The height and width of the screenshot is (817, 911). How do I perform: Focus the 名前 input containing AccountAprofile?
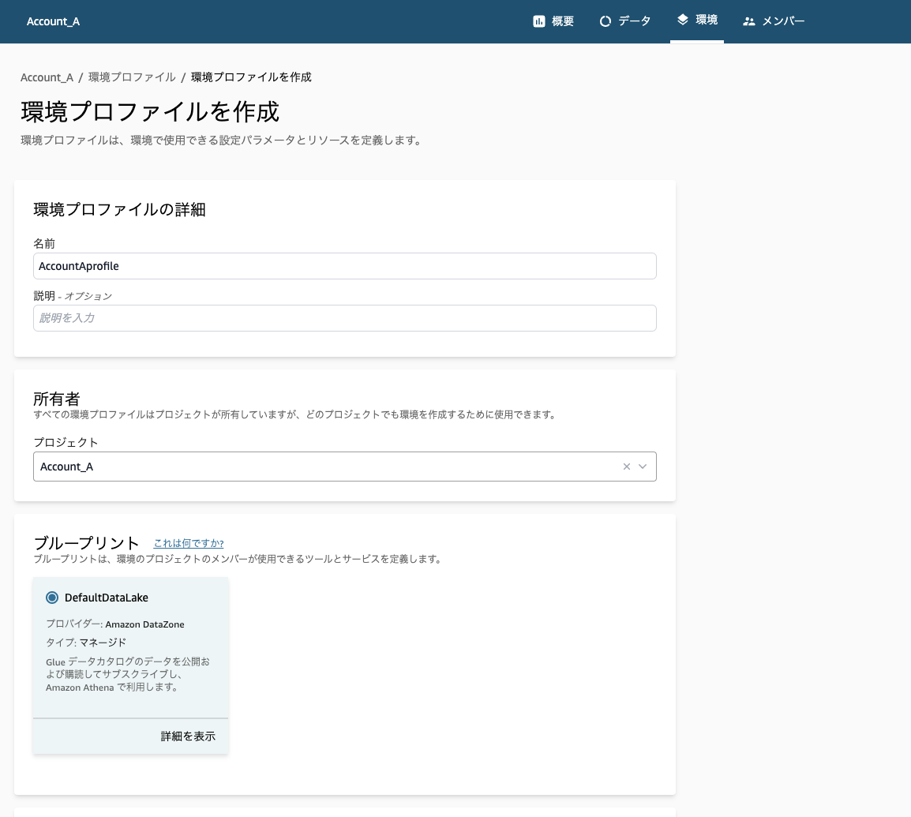(x=344, y=266)
